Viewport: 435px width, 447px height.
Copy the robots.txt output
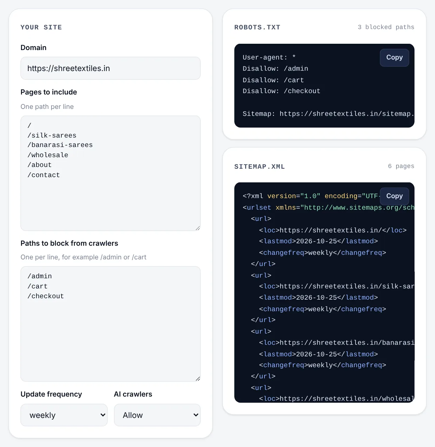394,57
